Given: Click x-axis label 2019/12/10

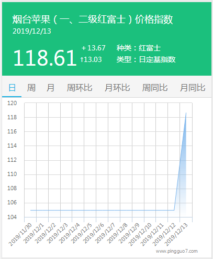Looking at the screenshot, I should click(140, 235).
